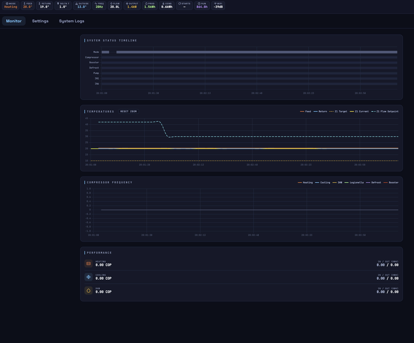Screen dimensions: 414x343
Task: Open the System Logs tab
Action: pyautogui.click(x=71, y=21)
